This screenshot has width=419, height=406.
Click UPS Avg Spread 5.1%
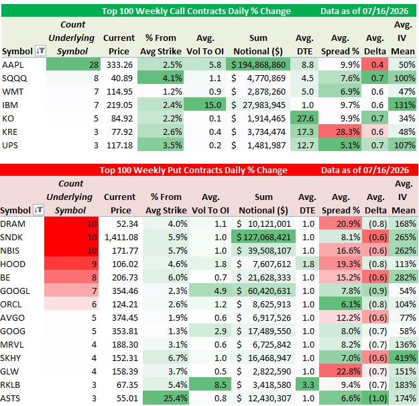pos(340,145)
